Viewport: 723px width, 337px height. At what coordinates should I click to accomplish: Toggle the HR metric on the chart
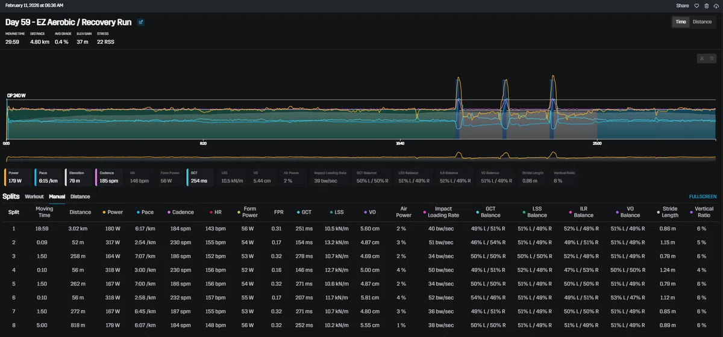140,176
